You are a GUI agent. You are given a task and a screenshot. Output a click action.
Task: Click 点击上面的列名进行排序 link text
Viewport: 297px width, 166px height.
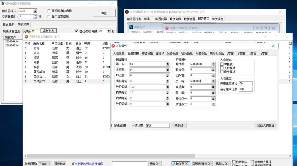pyautogui.click(x=87, y=164)
